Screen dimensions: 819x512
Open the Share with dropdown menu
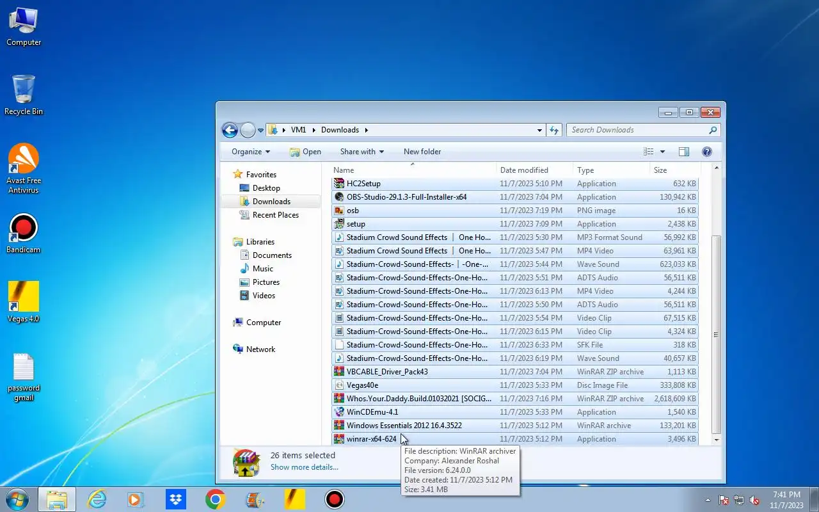pos(362,152)
